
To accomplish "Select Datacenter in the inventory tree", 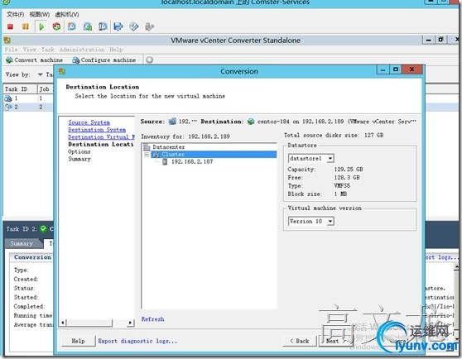I will (x=169, y=147).
